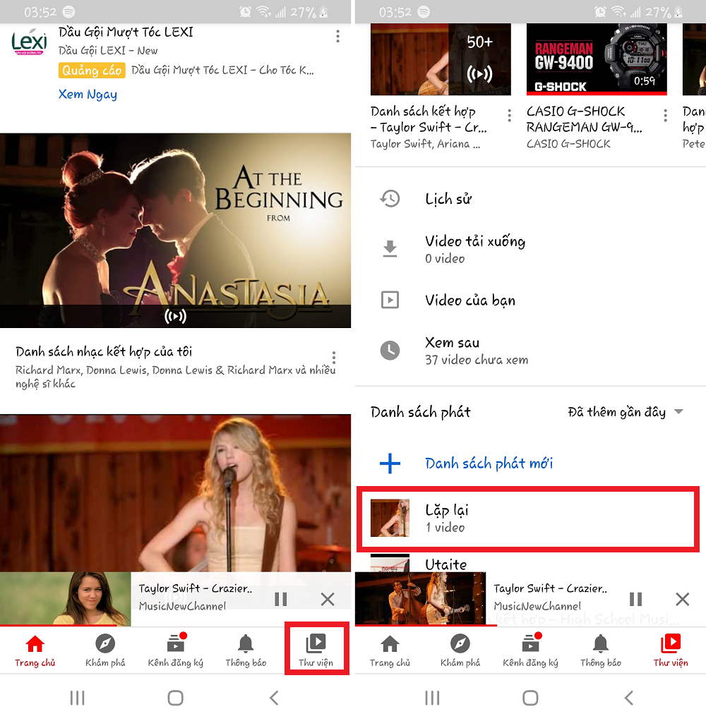Tap mini player thumbnail in left screen

click(66, 598)
